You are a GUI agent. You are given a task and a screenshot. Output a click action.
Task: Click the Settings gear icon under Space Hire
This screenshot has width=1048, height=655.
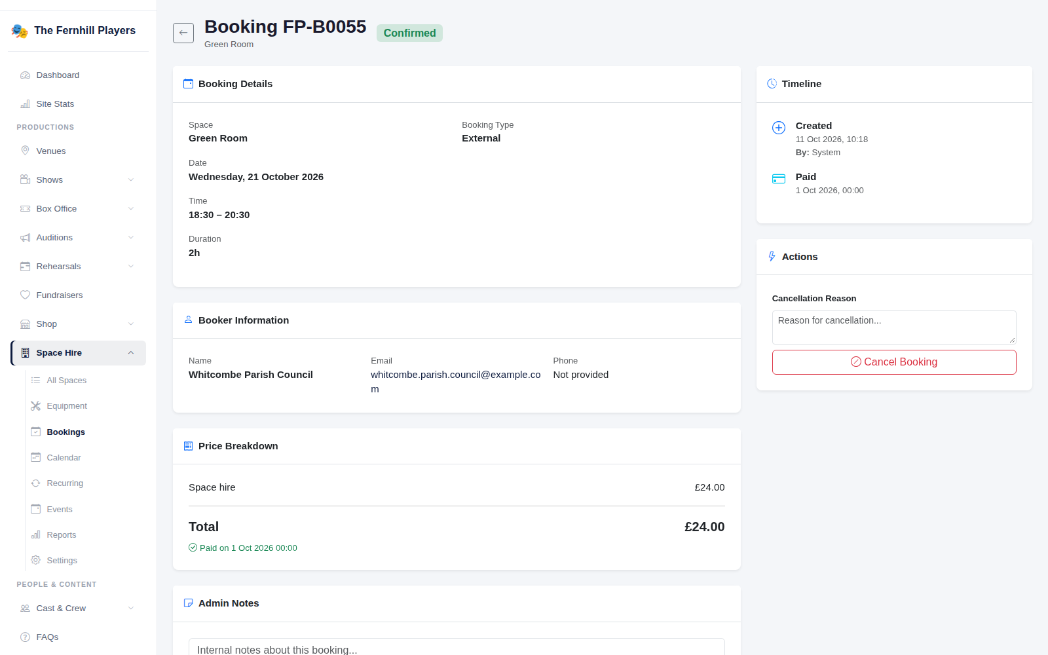click(36, 560)
